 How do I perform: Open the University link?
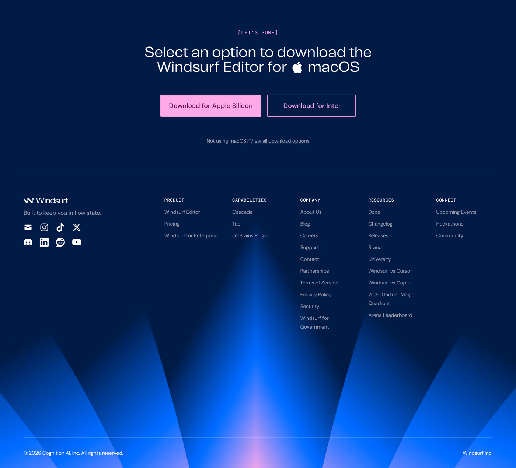[x=380, y=259]
